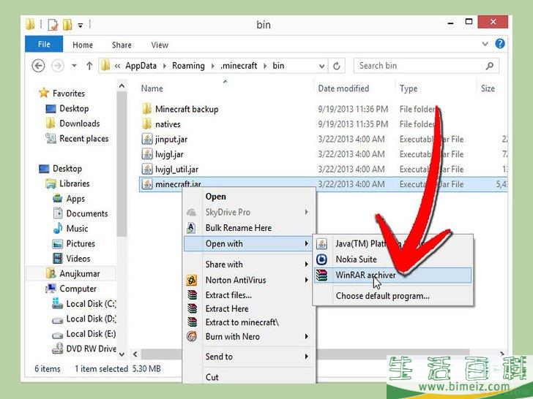
Task: Select Roaming in the address path
Action: coord(188,66)
